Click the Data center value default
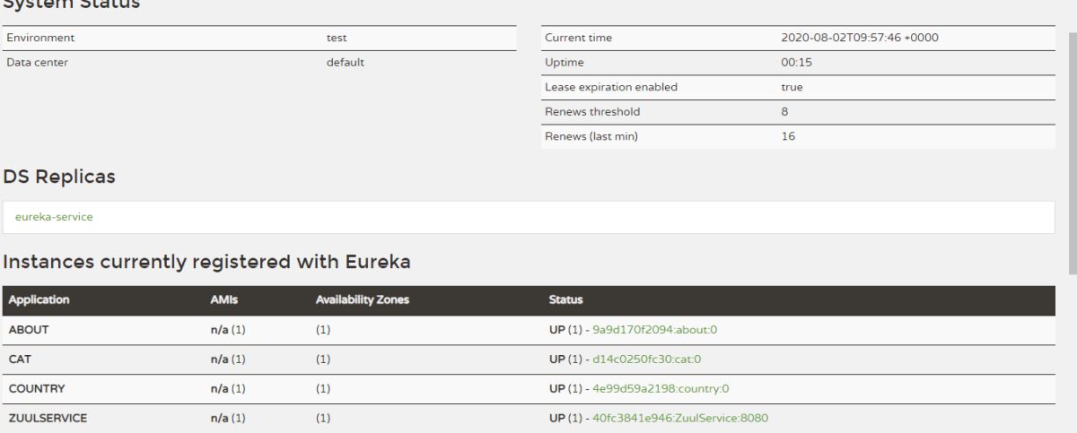This screenshot has width=1077, height=433. point(345,63)
